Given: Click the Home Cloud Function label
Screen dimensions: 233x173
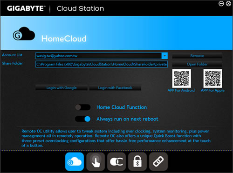Looking at the screenshot, I should pos(122,107).
